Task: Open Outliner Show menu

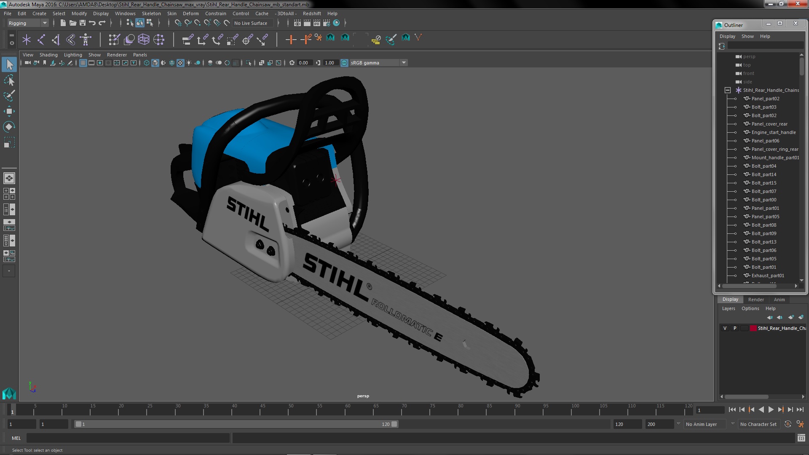Action: (747, 36)
